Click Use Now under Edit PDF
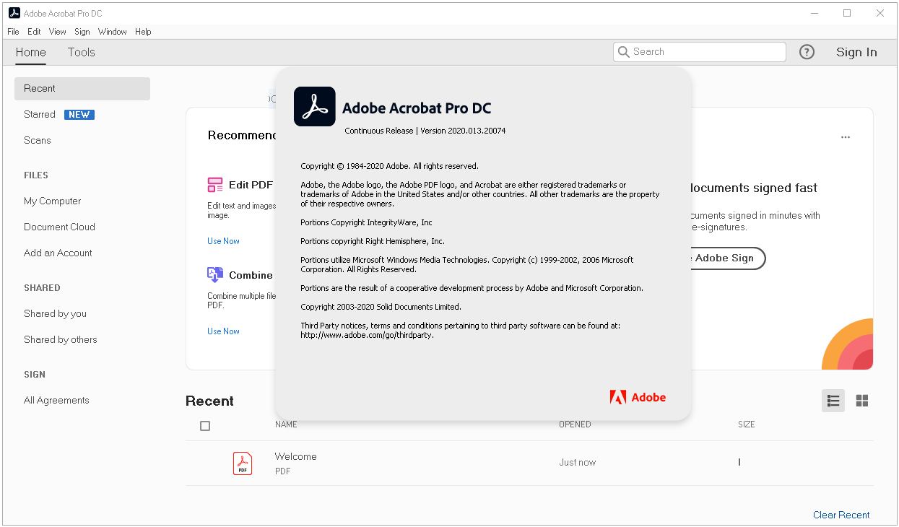The image size is (899, 527). [223, 241]
